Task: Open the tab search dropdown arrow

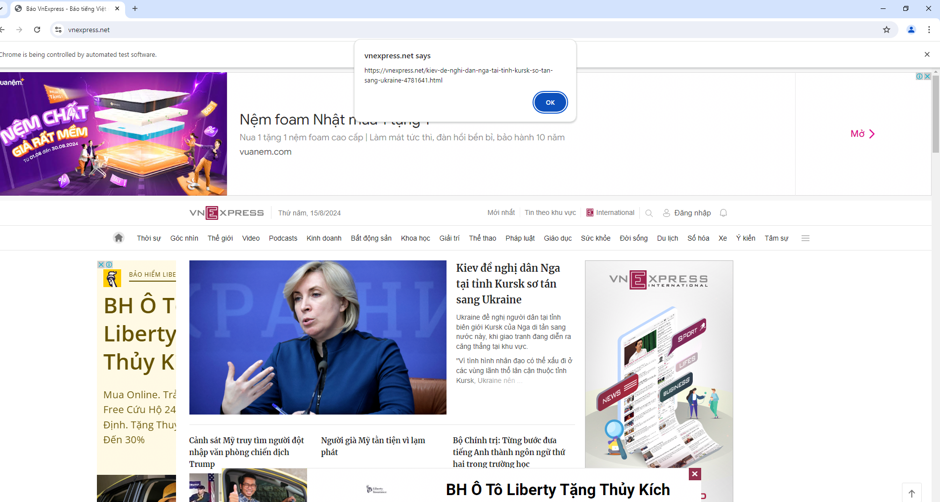Action: click(x=1, y=8)
